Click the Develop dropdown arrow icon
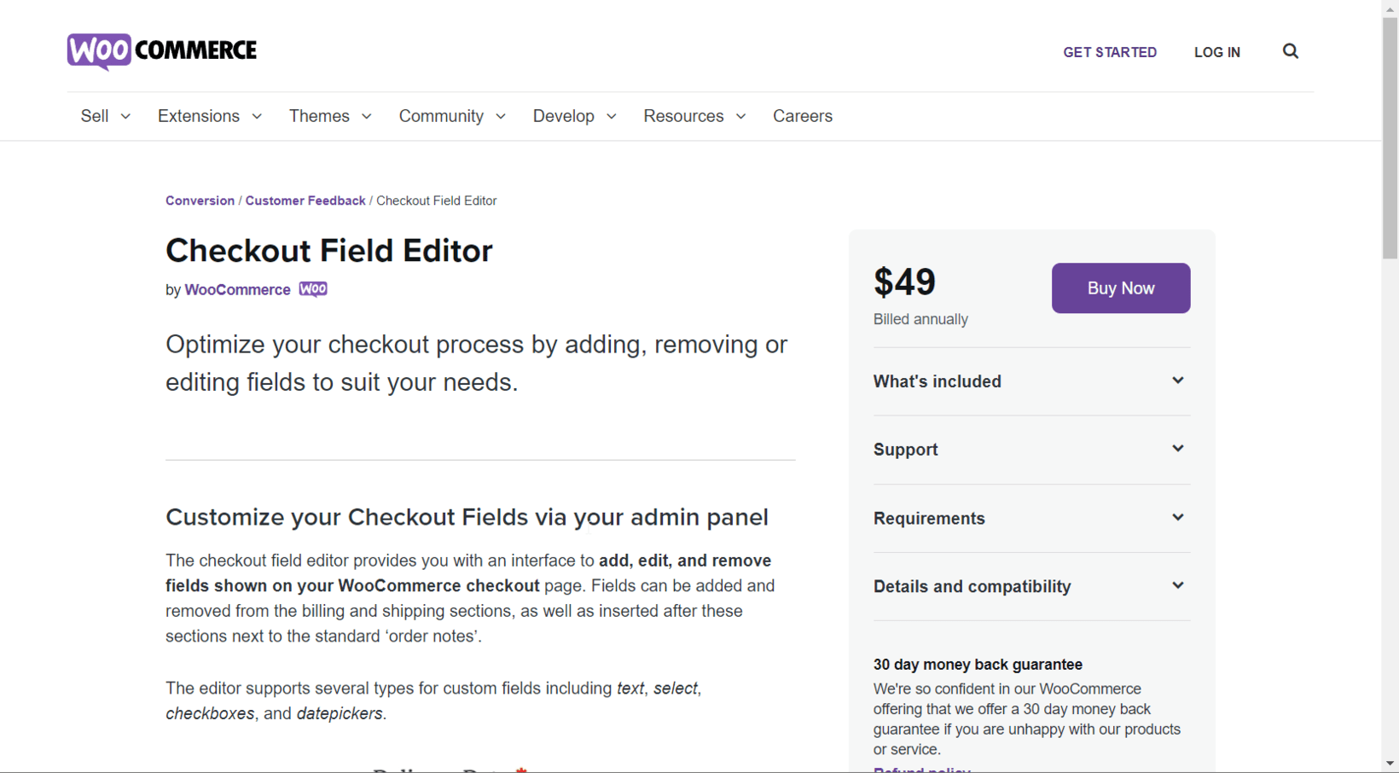Image resolution: width=1399 pixels, height=773 pixels. 611,116
